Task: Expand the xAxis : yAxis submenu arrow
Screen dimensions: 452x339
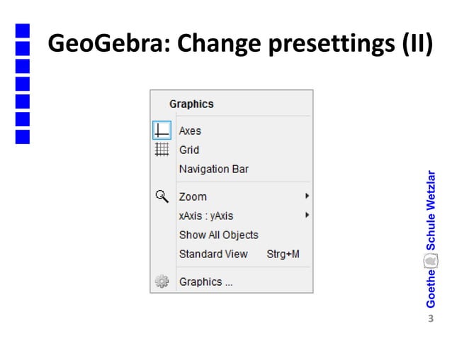Action: (x=307, y=215)
